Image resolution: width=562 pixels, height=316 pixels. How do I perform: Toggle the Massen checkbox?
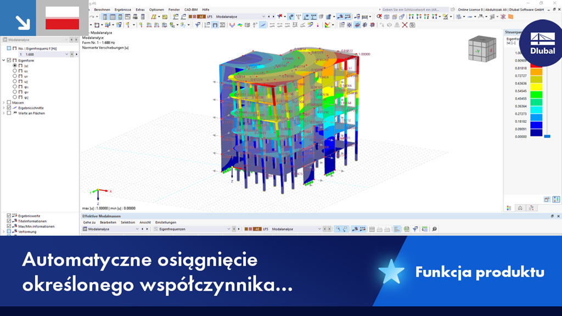9,103
